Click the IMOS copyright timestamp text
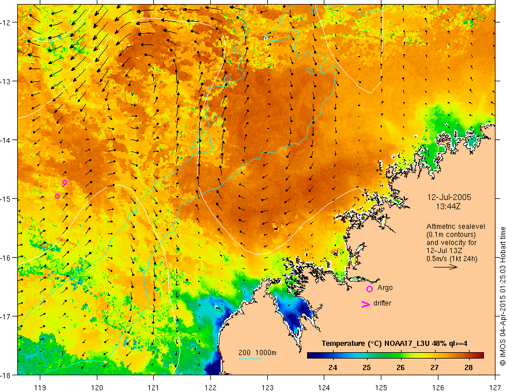Viewport: 507px width, 392px height. pyautogui.click(x=502, y=296)
